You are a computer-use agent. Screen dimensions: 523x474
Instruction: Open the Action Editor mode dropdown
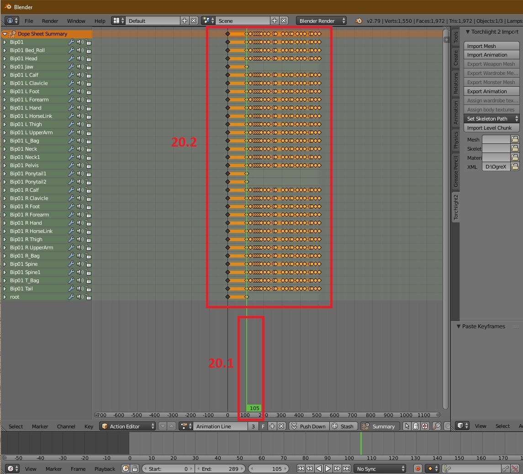point(127,427)
